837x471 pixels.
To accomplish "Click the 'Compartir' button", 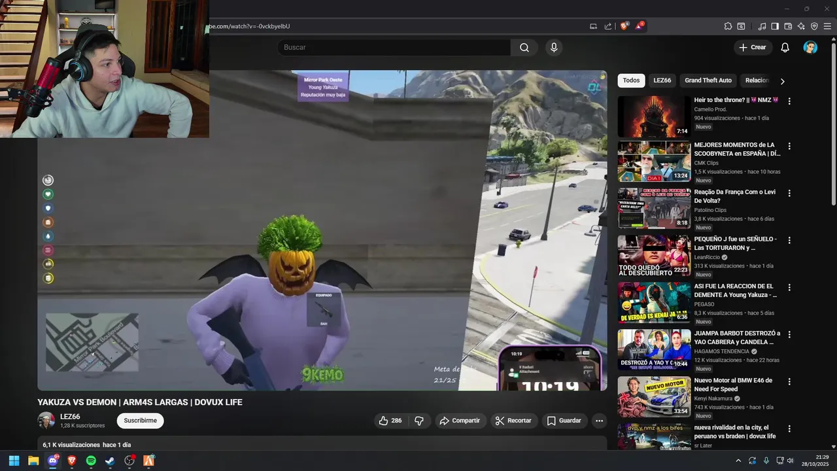I will [460, 421].
